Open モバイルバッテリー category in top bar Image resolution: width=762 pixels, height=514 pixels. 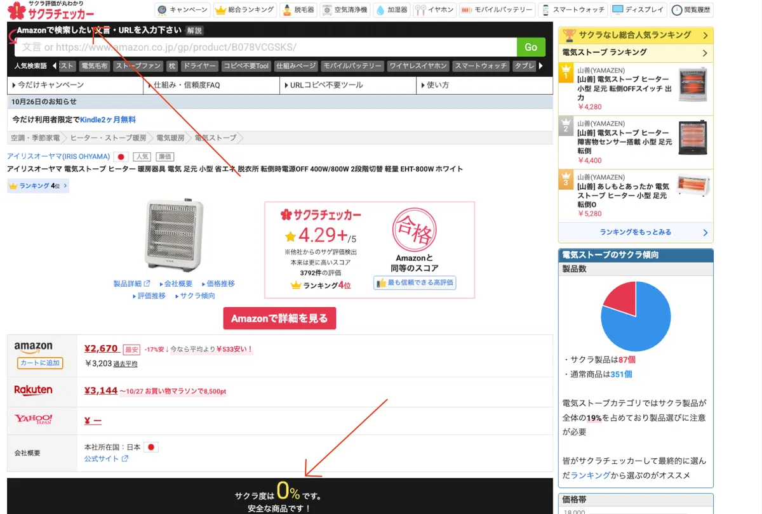[497, 10]
